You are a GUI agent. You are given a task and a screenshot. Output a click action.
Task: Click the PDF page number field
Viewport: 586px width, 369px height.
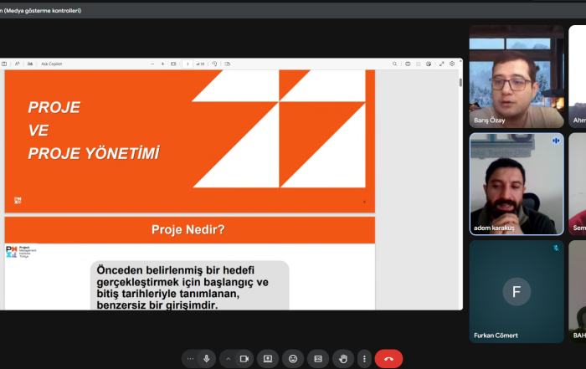tap(188, 64)
